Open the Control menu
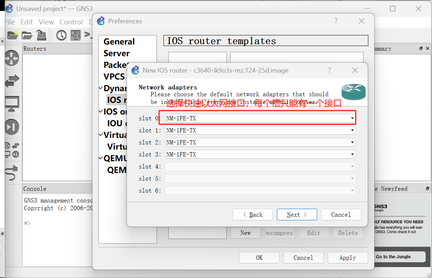 point(71,22)
